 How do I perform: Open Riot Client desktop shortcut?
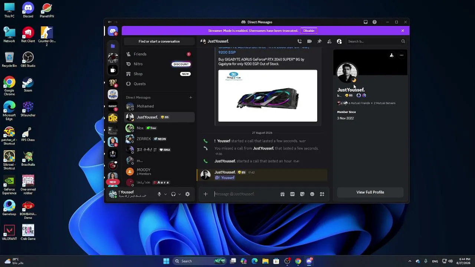[28, 35]
